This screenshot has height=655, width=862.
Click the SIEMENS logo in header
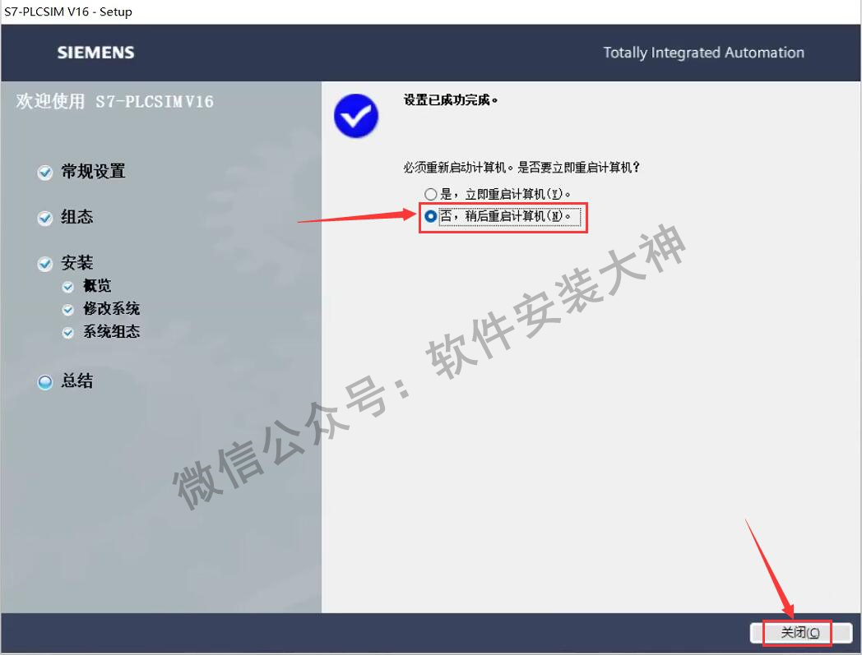[x=95, y=53]
